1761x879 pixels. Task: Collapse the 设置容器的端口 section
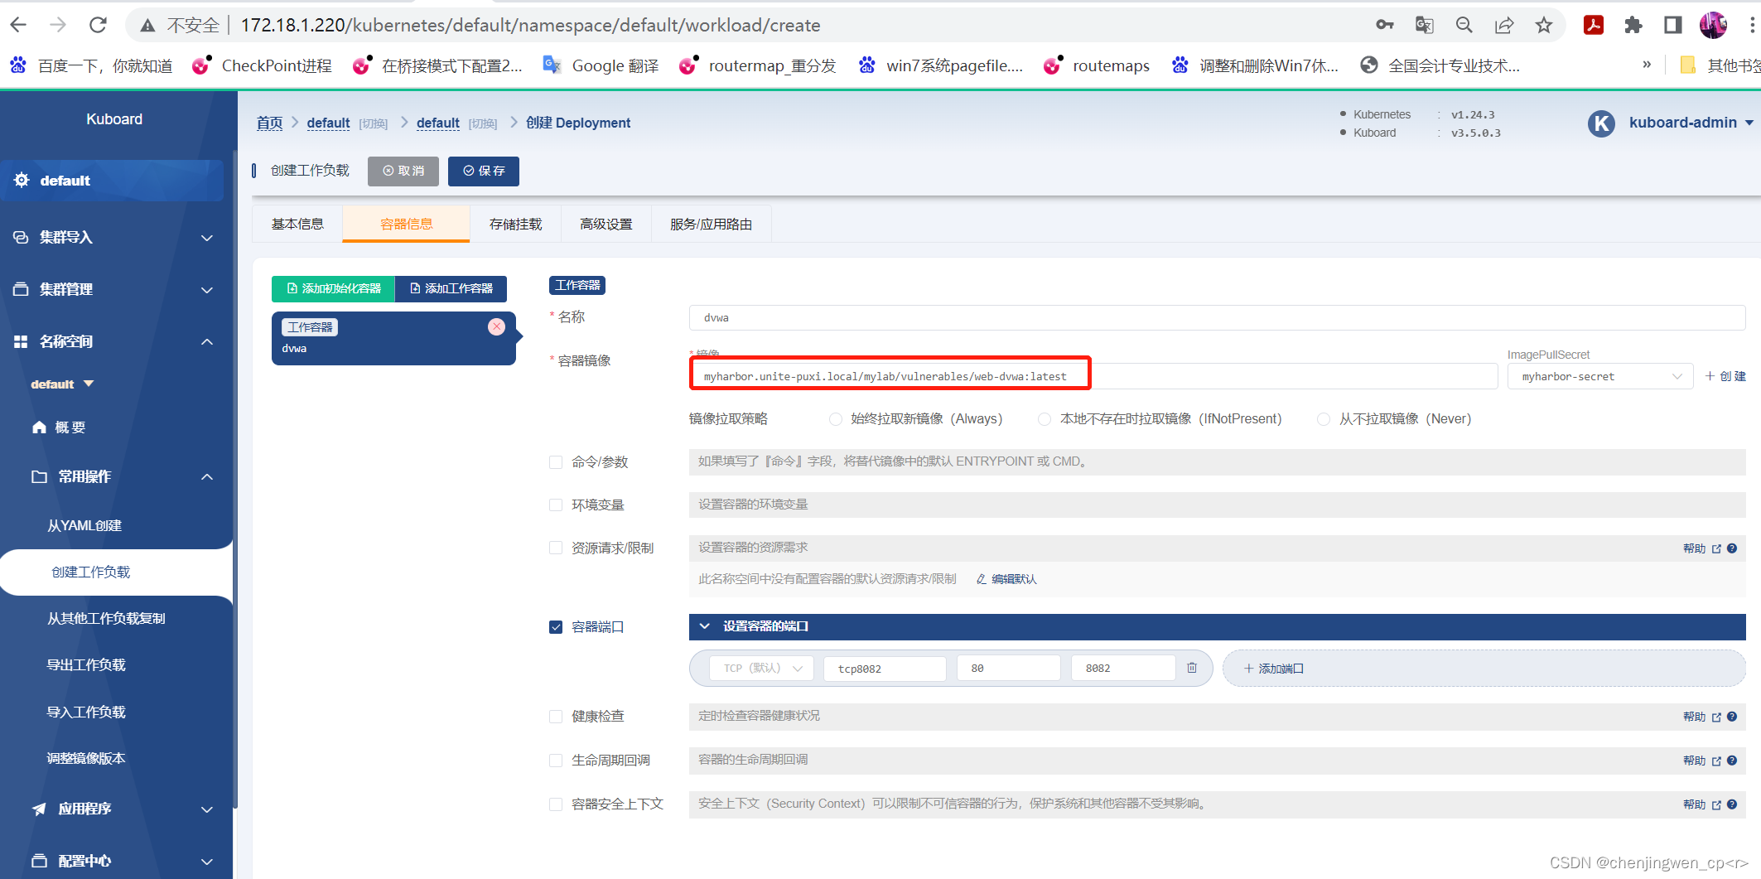[x=1217, y=626]
